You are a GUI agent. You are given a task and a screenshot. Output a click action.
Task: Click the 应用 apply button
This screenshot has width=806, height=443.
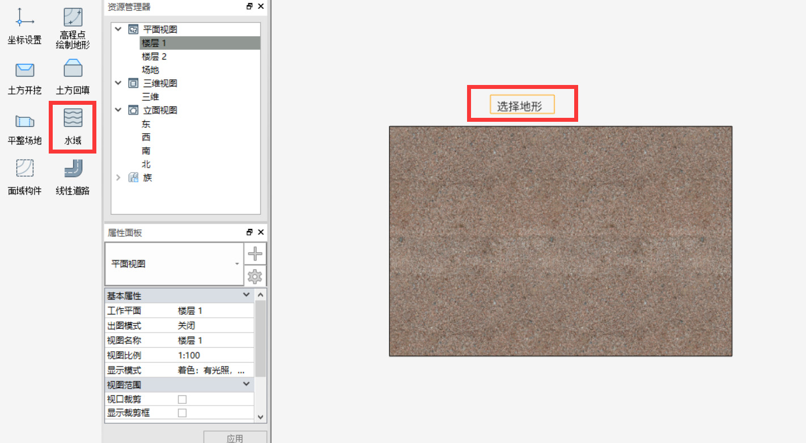(235, 437)
